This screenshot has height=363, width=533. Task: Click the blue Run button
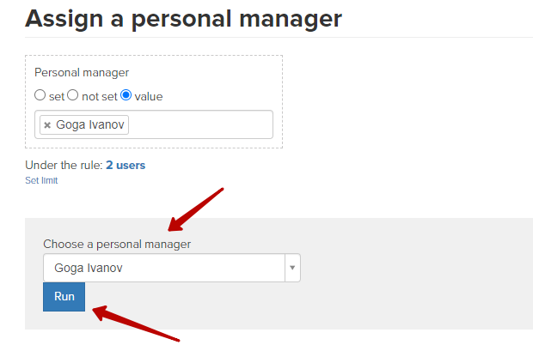(x=64, y=297)
